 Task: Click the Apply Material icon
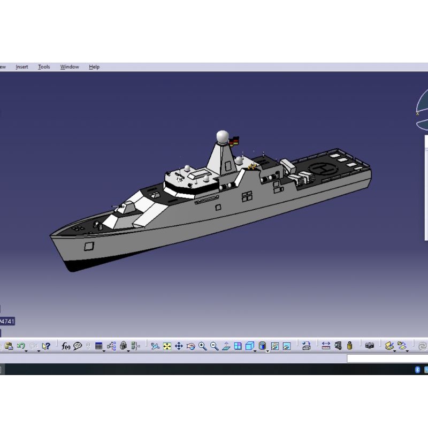[389, 346]
